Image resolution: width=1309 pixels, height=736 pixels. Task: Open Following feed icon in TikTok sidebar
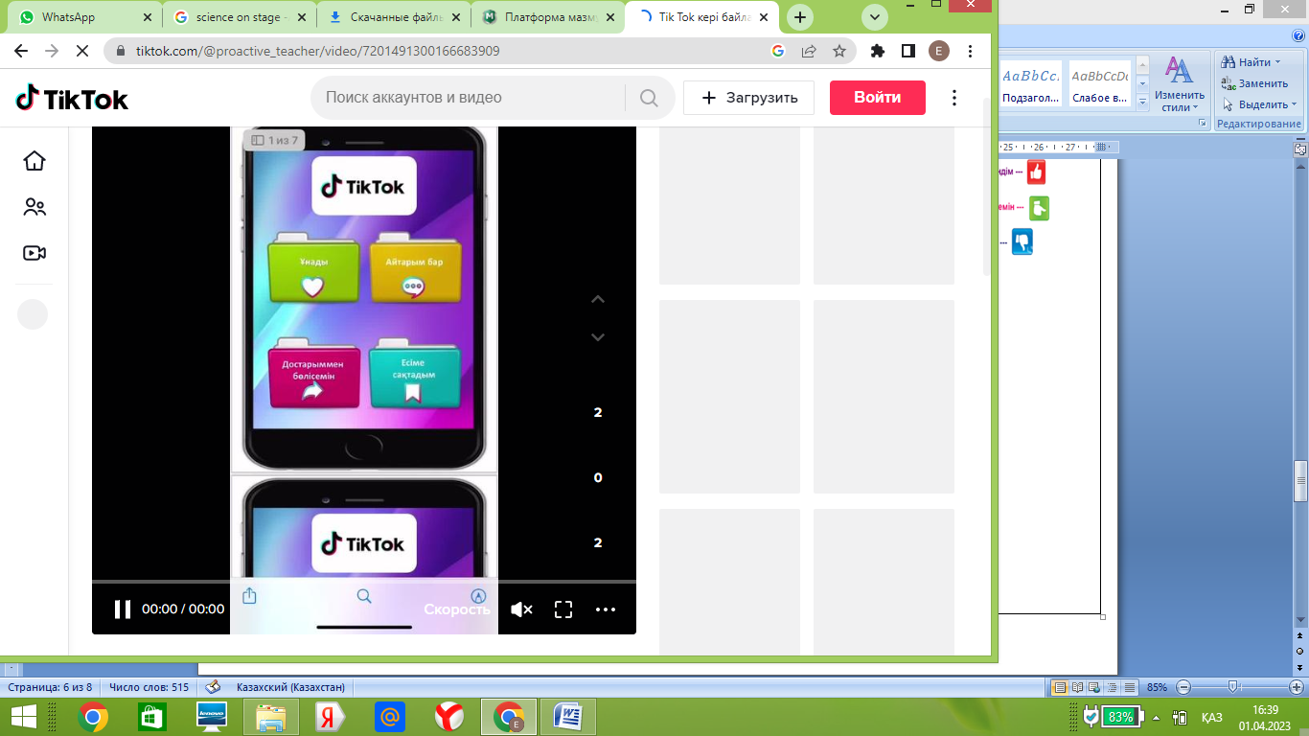point(34,207)
